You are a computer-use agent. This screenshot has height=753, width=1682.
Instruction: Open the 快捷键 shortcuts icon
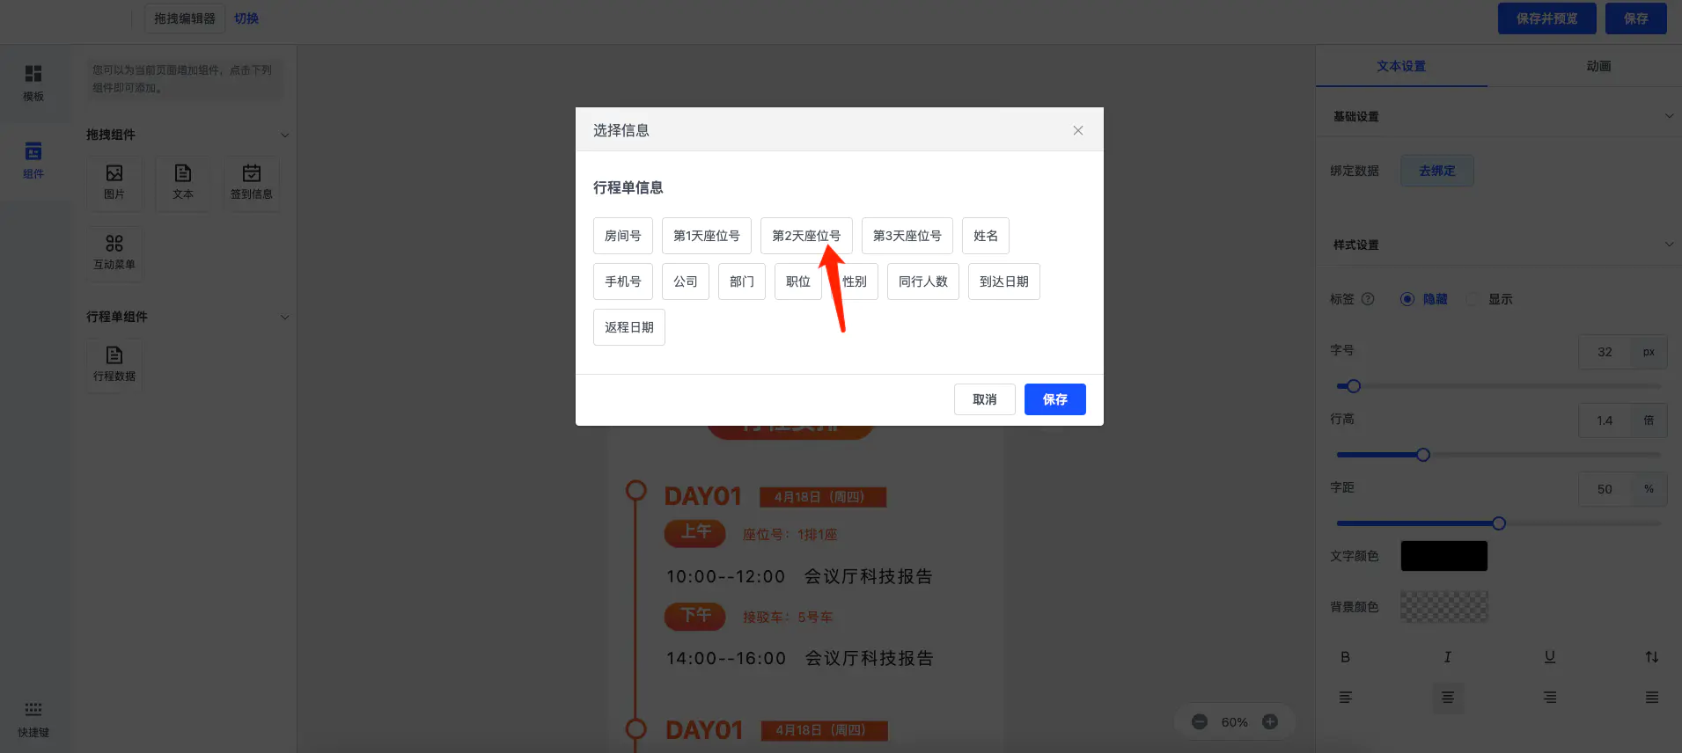point(33,718)
